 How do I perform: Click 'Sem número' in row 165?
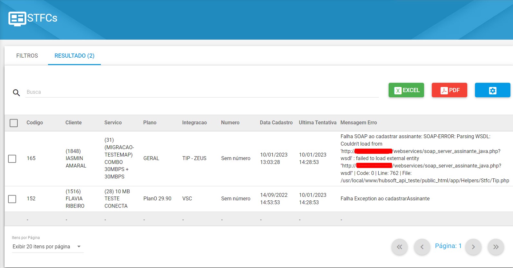tap(236, 158)
